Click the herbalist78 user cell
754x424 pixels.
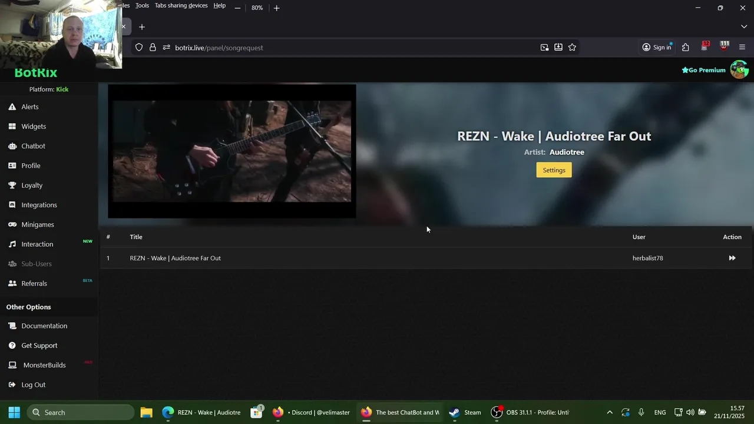click(647, 258)
